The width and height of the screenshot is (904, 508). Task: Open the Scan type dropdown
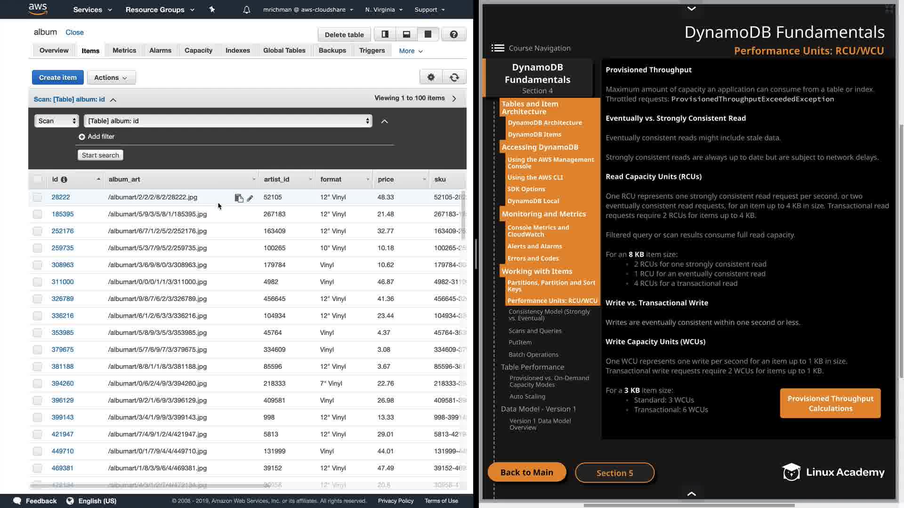point(56,121)
